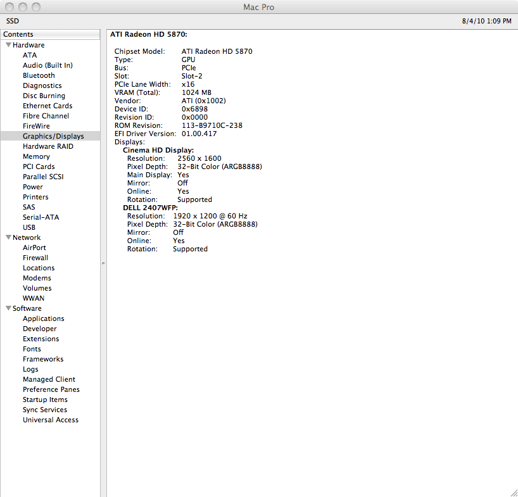Collapse the Network section triangle

(x=9, y=237)
